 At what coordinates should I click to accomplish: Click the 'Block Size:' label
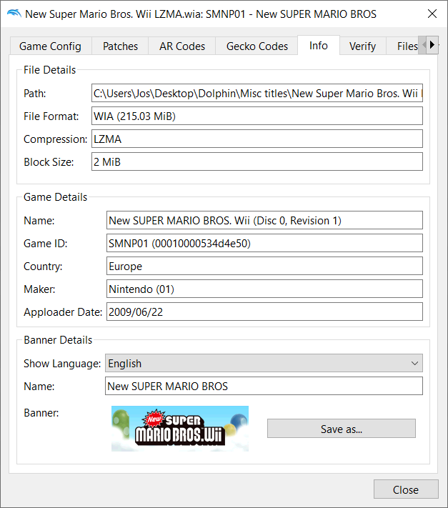click(x=49, y=162)
